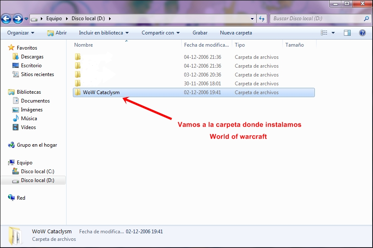Viewport: 373px width, 248px height.
Task: Refresh the current folder view
Action: [x=262, y=19]
